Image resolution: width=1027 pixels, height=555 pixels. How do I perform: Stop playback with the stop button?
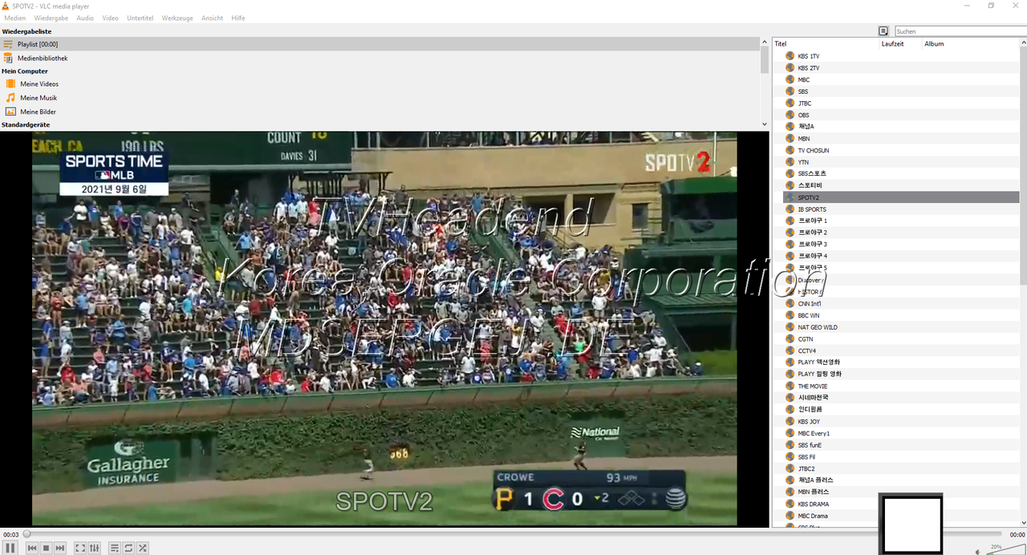[47, 548]
